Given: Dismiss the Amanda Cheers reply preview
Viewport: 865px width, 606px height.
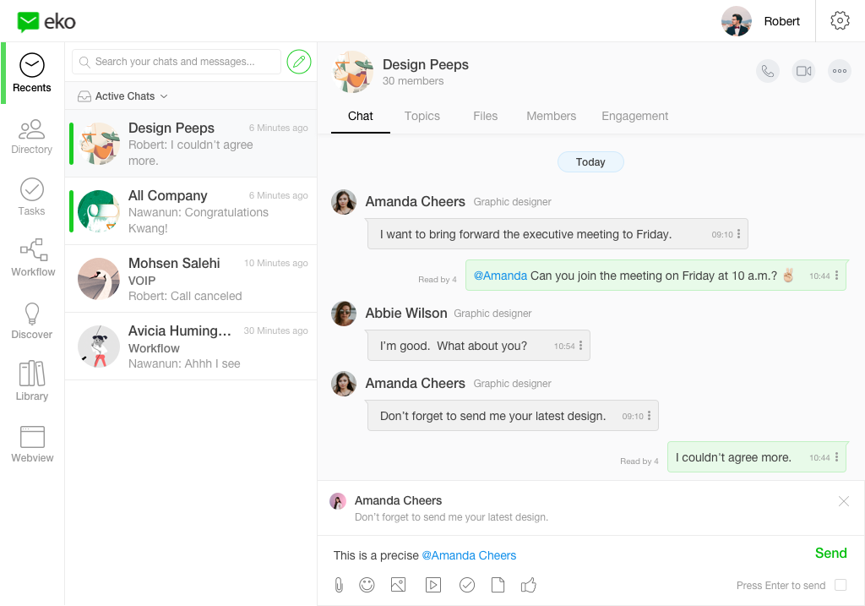Looking at the screenshot, I should pos(843,501).
